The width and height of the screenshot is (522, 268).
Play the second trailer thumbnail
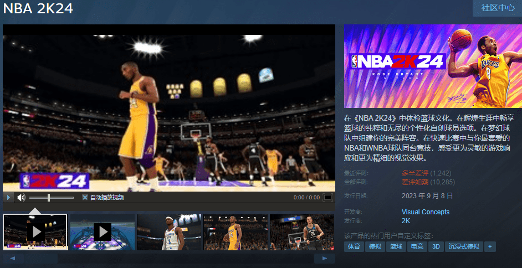tap(102, 231)
